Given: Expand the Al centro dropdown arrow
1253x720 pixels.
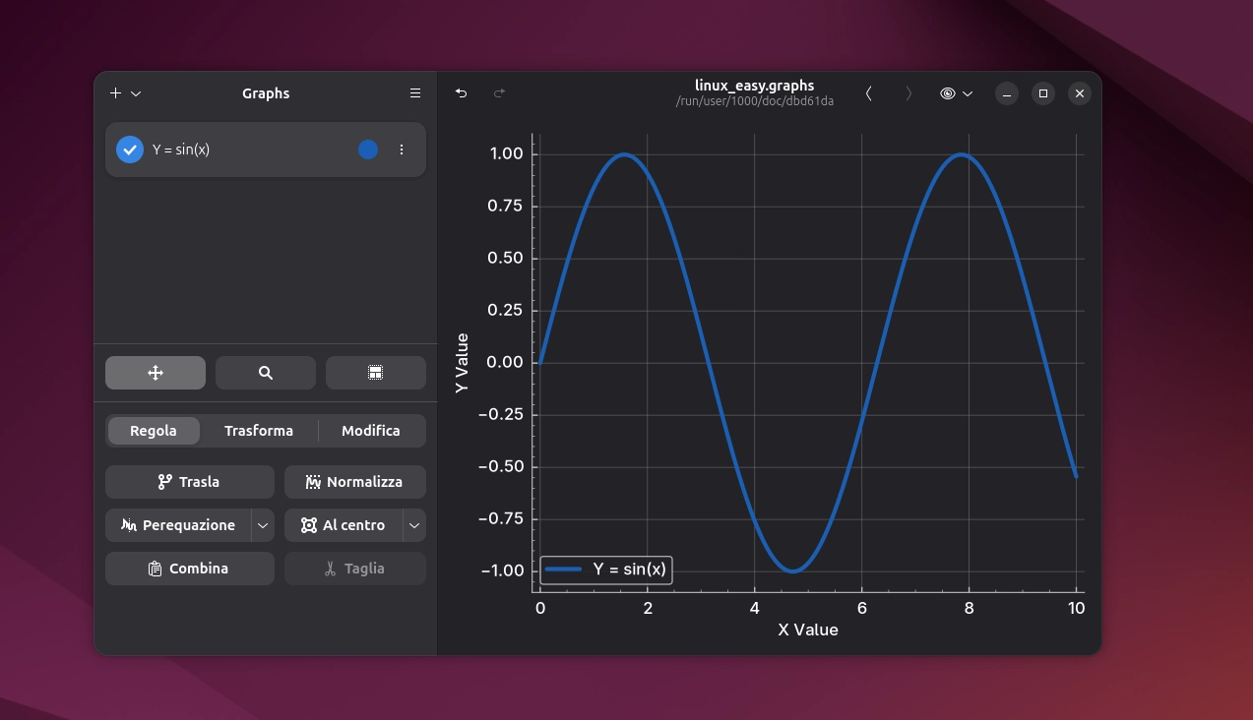Looking at the screenshot, I should point(413,524).
